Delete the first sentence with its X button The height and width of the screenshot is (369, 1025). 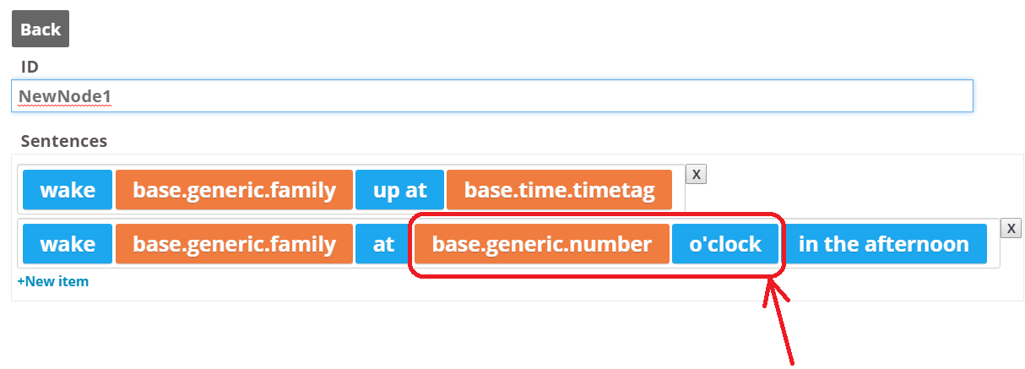696,174
